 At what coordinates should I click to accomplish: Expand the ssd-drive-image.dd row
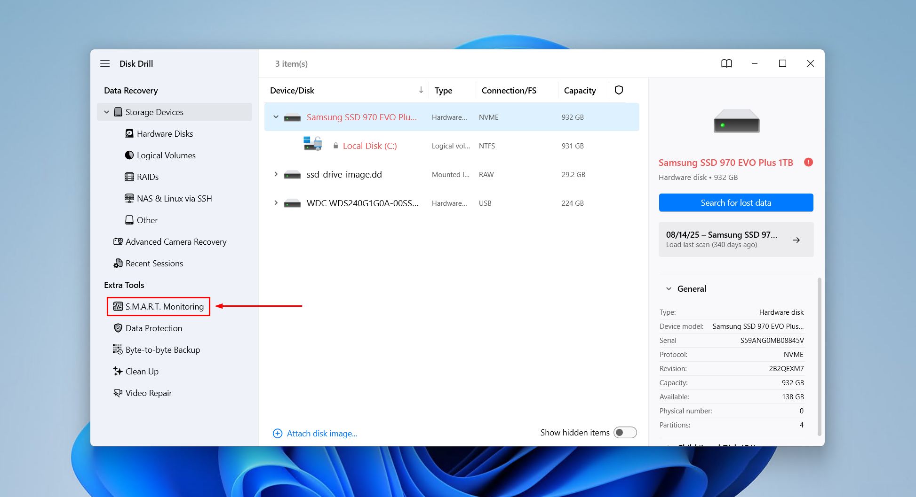(276, 174)
